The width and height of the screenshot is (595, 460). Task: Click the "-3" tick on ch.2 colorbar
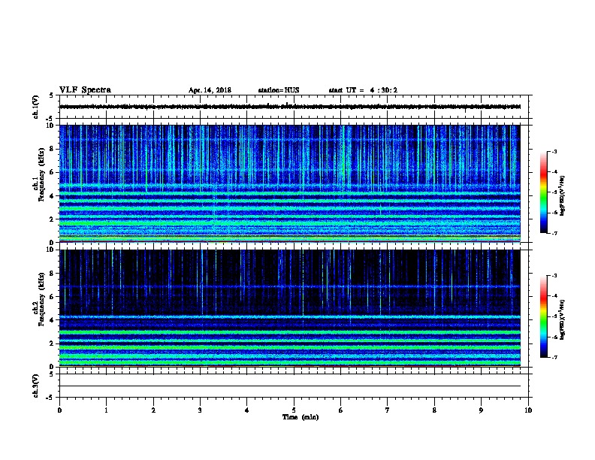[554, 276]
